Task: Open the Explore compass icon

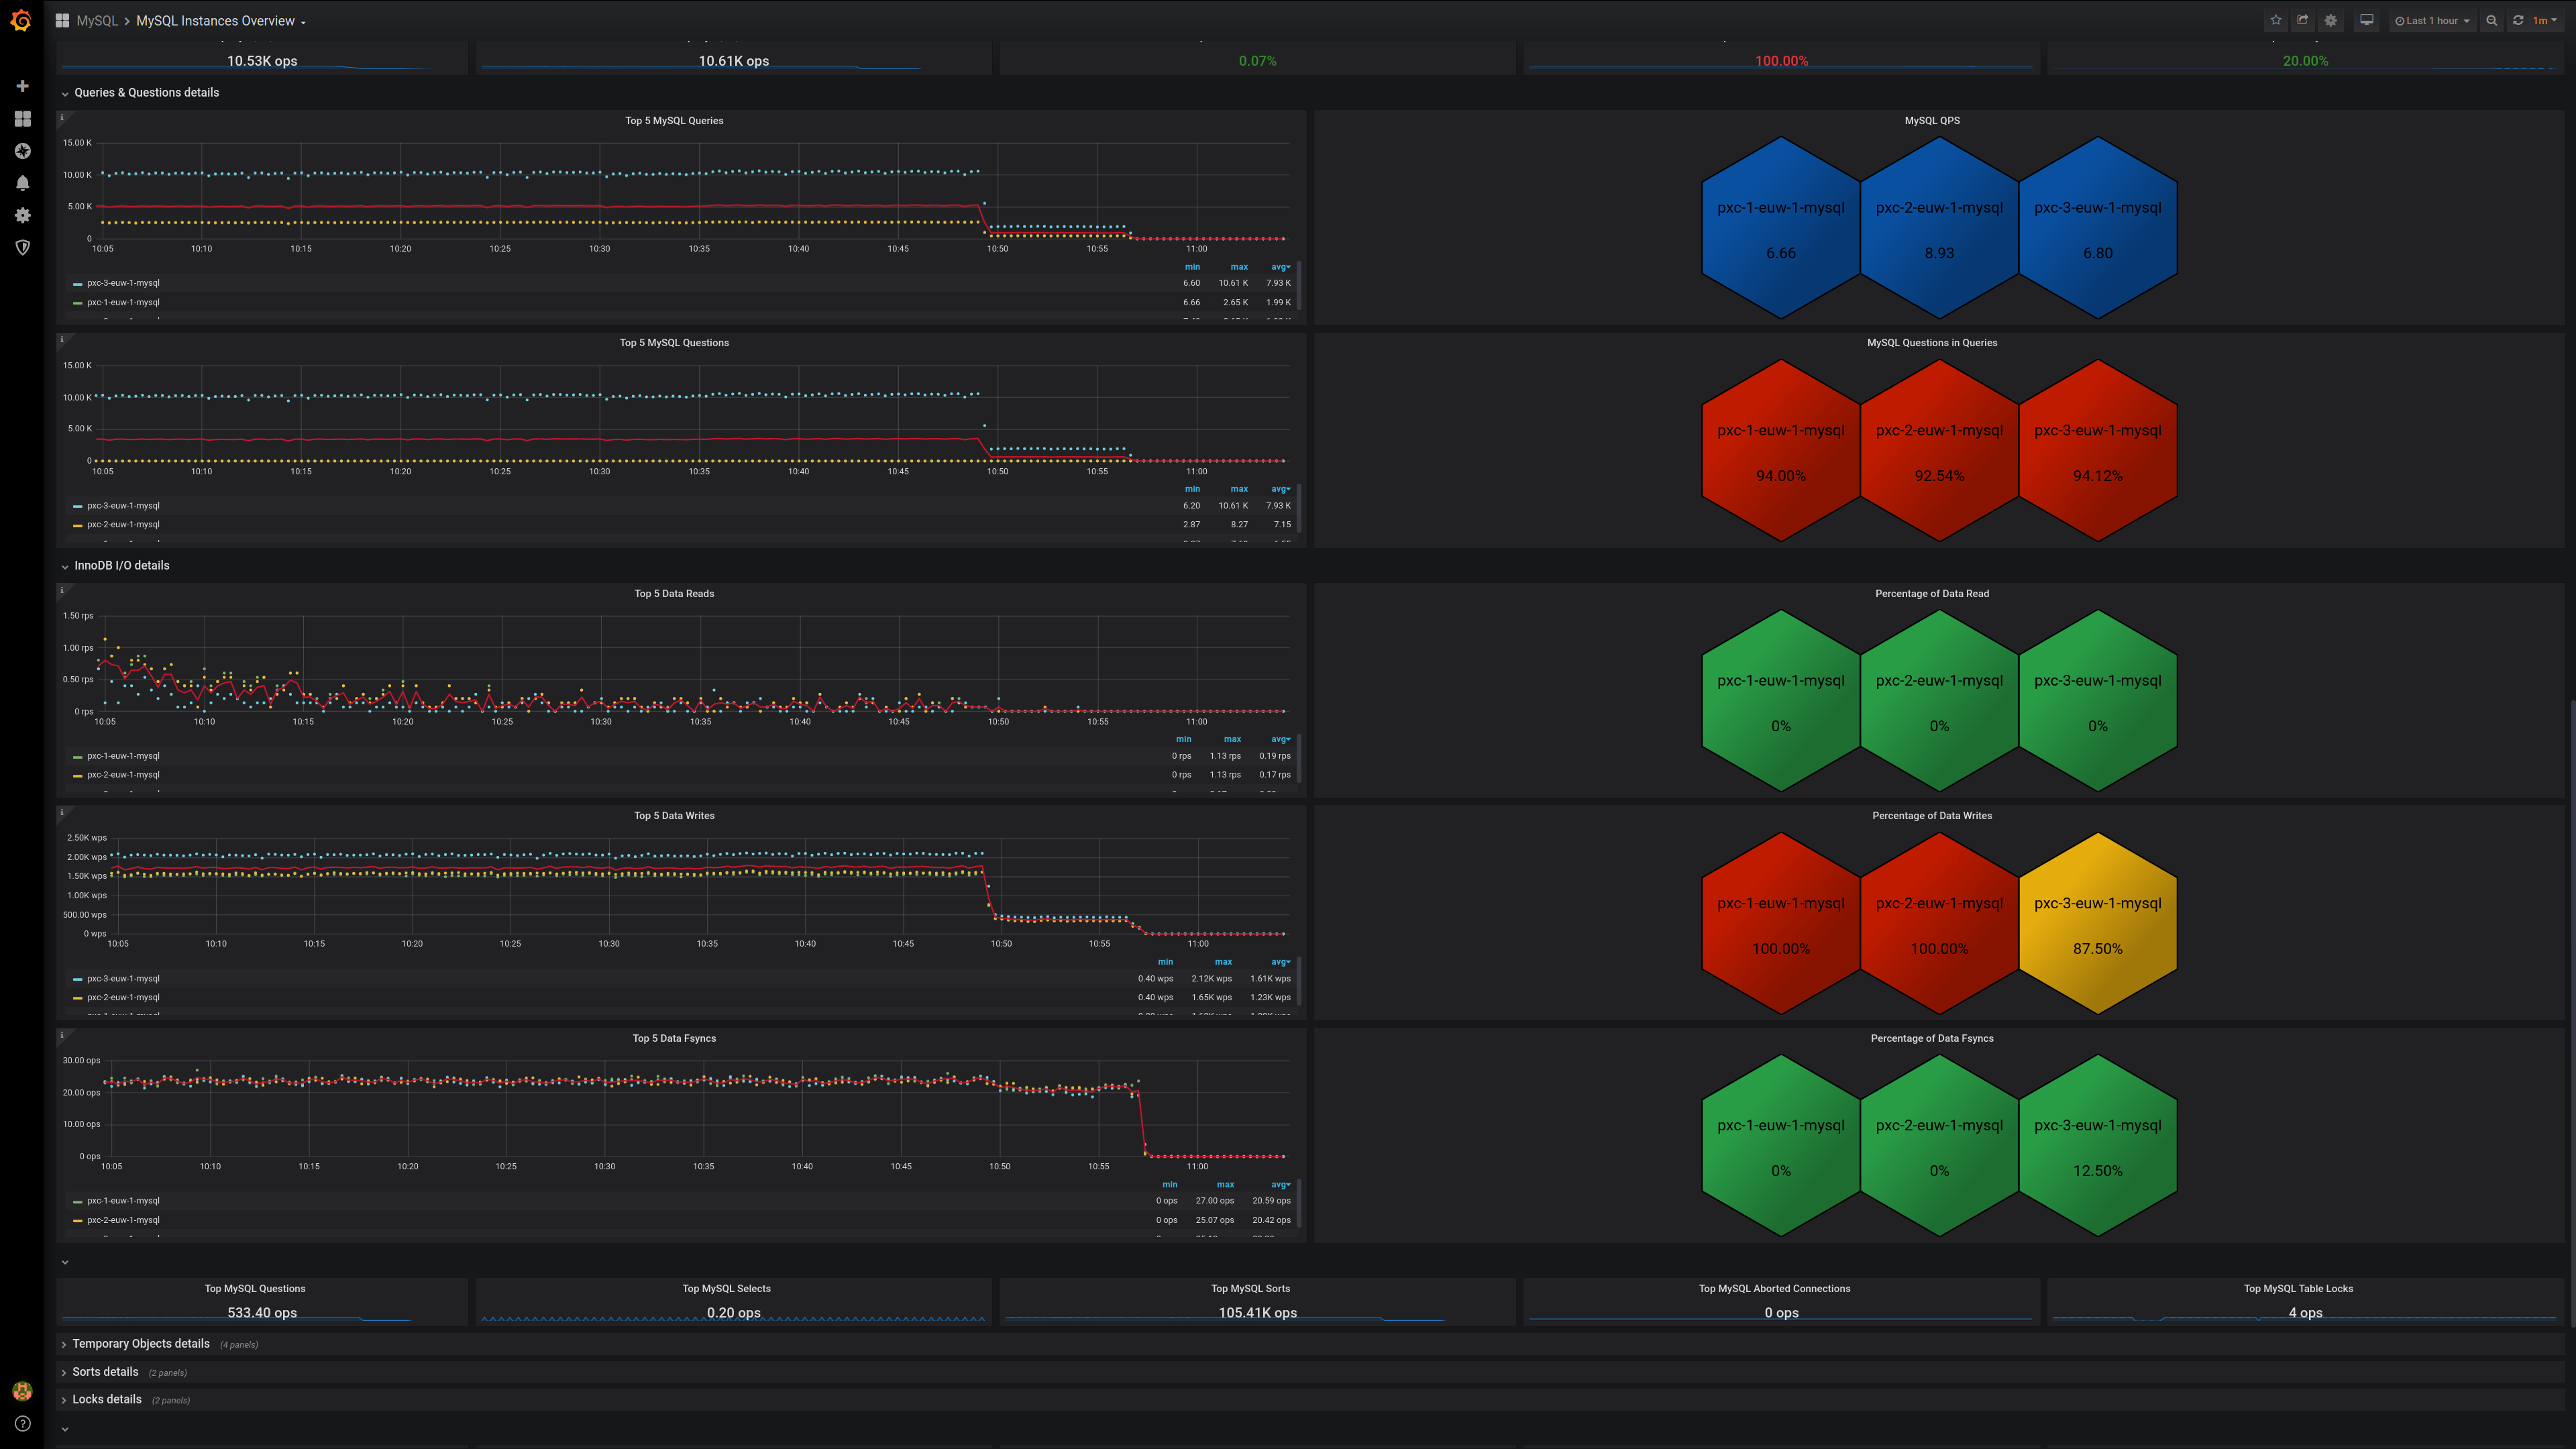Action: click(22, 151)
